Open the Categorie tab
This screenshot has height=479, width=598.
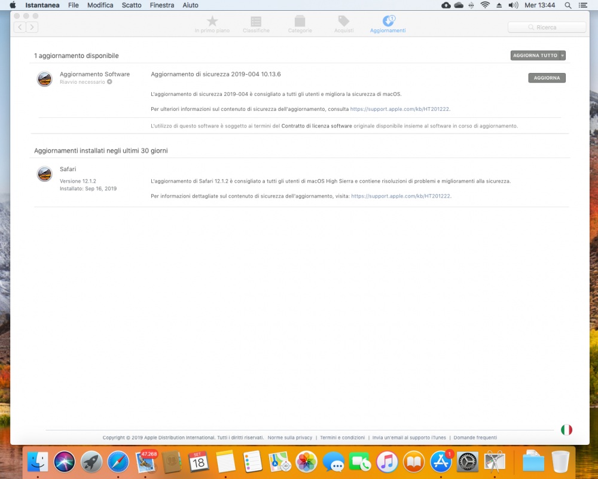(300, 24)
